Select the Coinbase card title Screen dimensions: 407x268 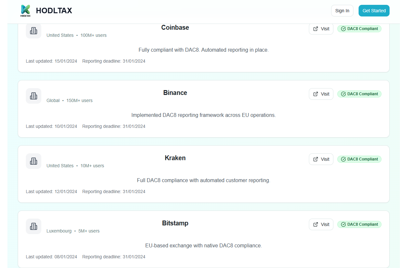pyautogui.click(x=175, y=27)
